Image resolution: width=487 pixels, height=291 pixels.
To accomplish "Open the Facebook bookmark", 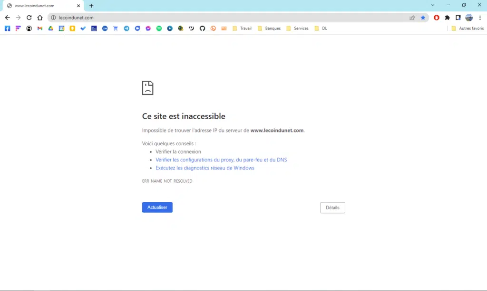I will click(8, 28).
